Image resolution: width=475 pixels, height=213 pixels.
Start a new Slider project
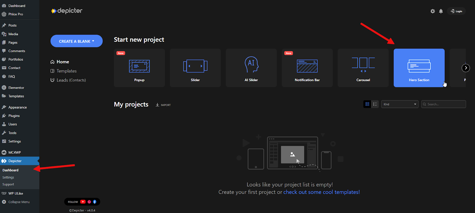[x=195, y=68]
